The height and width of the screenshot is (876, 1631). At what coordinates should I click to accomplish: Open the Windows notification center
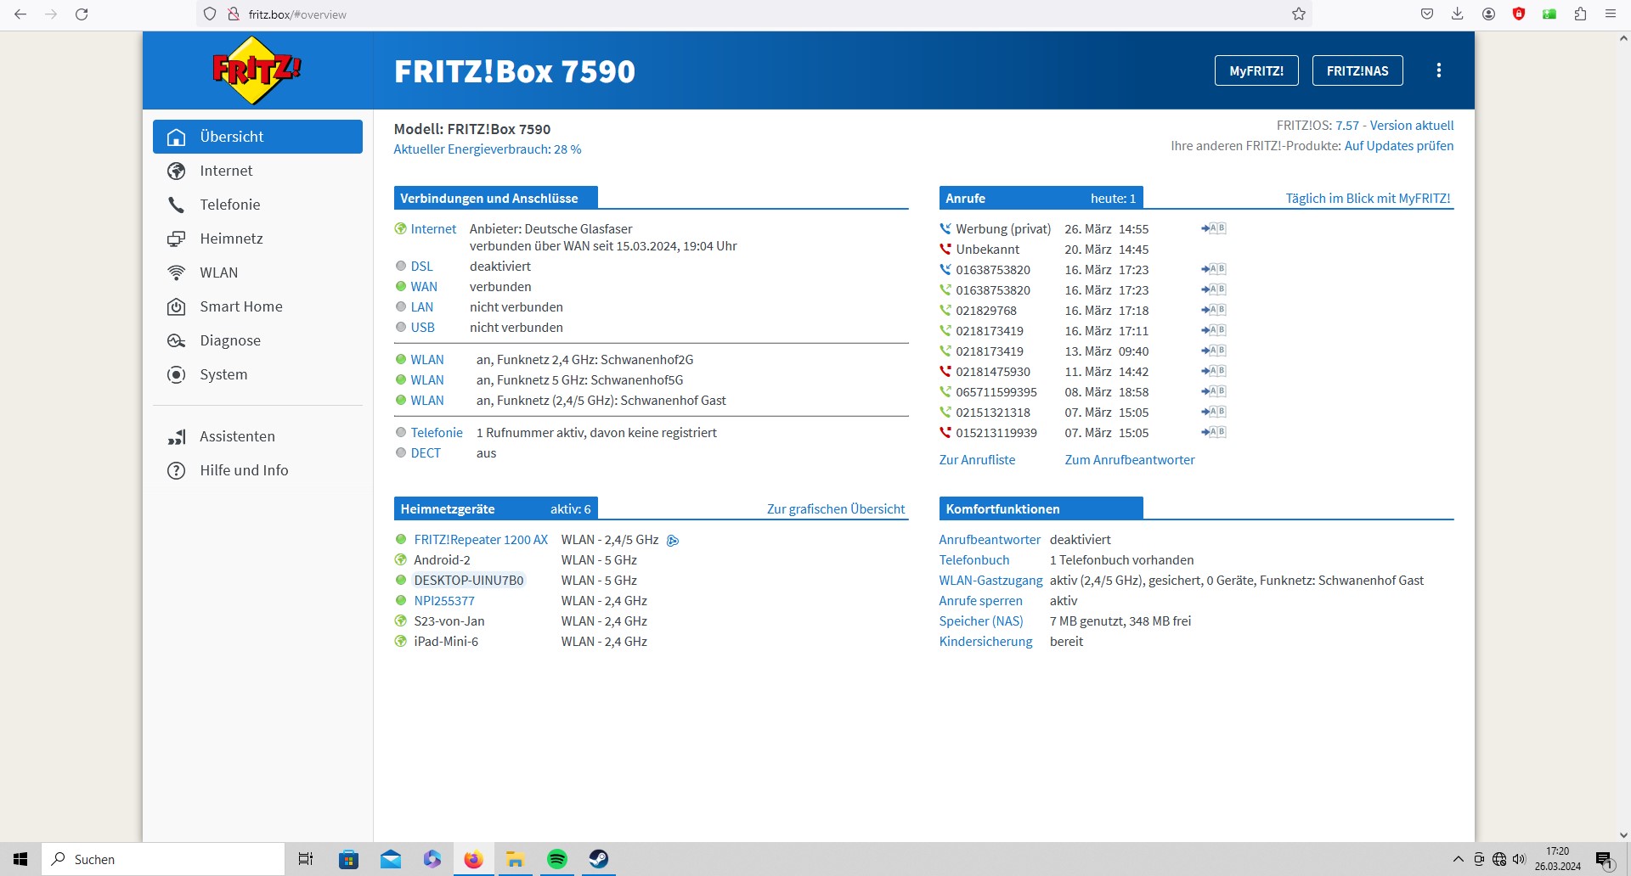tap(1604, 859)
